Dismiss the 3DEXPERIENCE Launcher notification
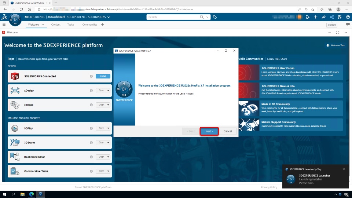The image size is (352, 198). point(344,169)
